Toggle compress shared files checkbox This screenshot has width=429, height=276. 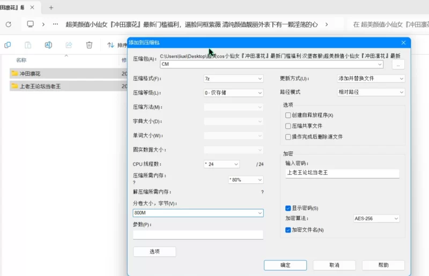[288, 126]
